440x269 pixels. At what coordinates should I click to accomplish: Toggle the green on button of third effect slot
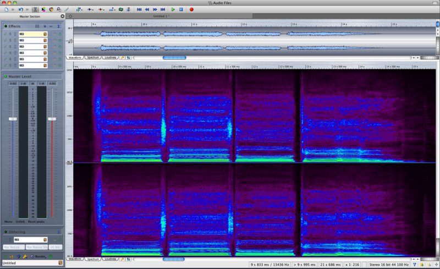60,47
